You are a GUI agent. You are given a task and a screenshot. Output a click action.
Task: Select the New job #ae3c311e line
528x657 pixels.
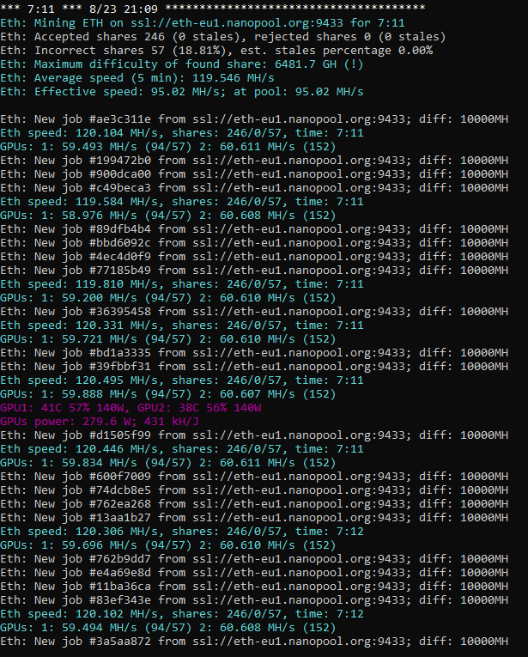pyautogui.click(x=254, y=119)
